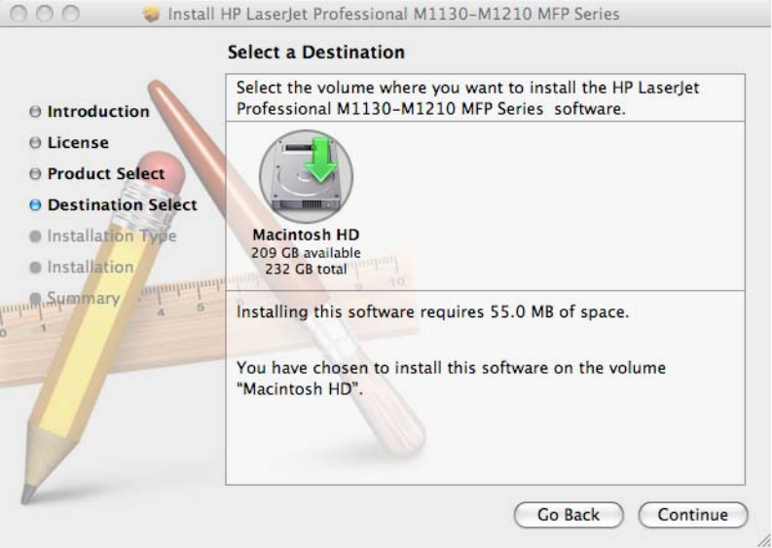Click the Go Back button
Image resolution: width=772 pixels, height=548 pixels.
click(x=569, y=515)
